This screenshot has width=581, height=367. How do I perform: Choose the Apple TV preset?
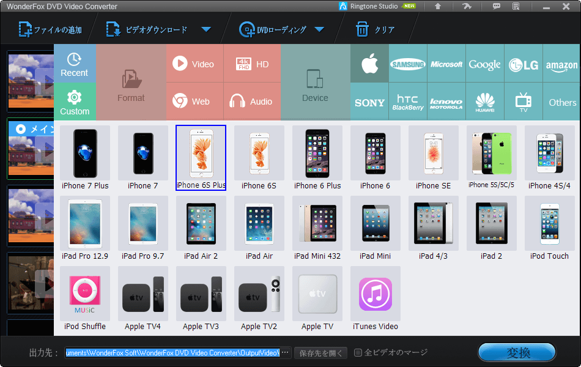tap(317, 298)
